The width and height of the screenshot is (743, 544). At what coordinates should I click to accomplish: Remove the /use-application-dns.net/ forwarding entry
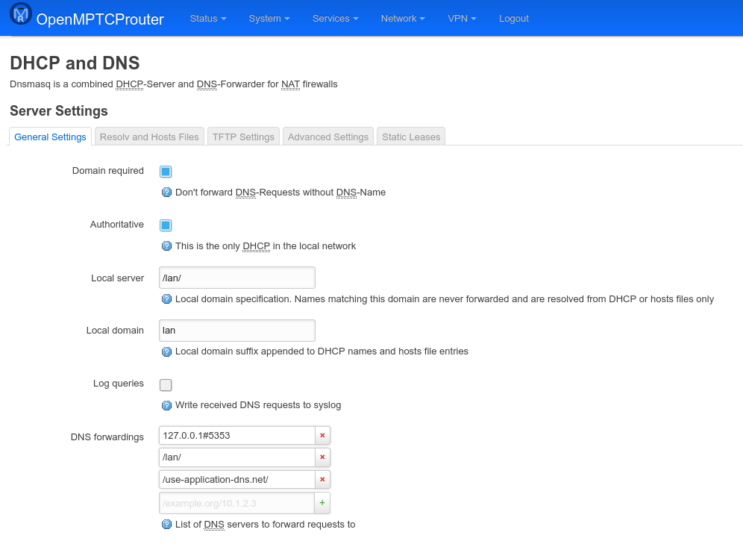pyautogui.click(x=322, y=480)
